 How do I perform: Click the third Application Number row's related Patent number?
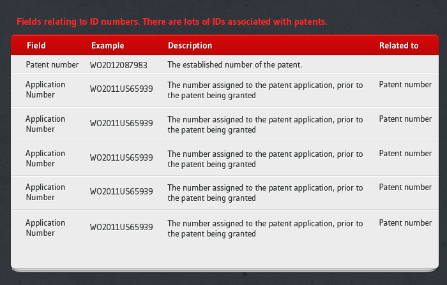pyautogui.click(x=405, y=154)
